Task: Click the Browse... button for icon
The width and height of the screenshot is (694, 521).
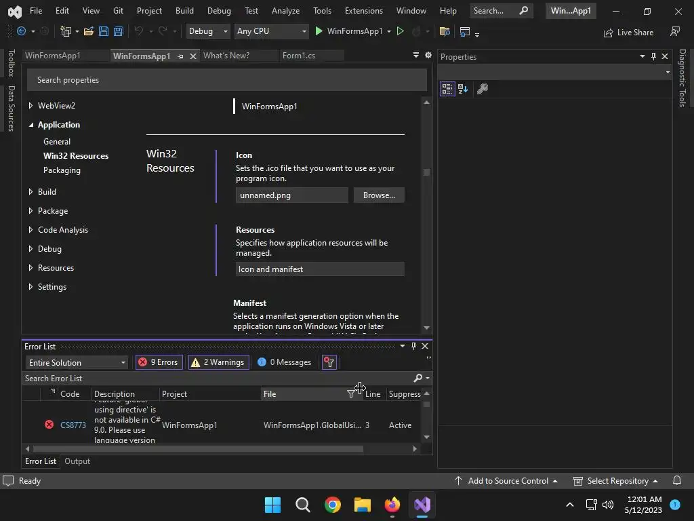Action: click(x=379, y=195)
